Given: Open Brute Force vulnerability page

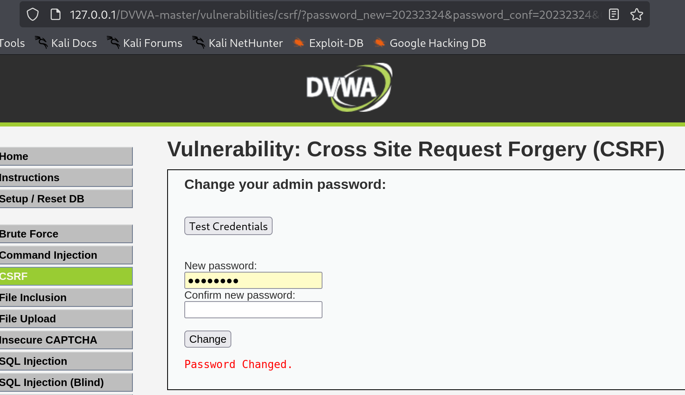Looking at the screenshot, I should [x=65, y=234].
